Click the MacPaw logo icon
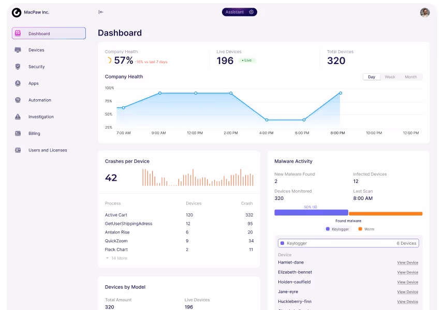Screen dimensions: 445x310 tap(17, 12)
